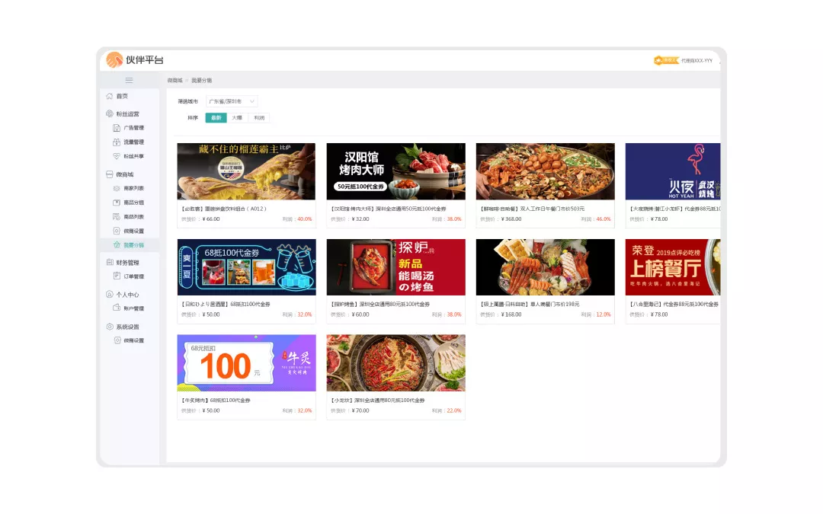Click the 流量管理 sidebar icon
This screenshot has width=823, height=514.
point(117,142)
